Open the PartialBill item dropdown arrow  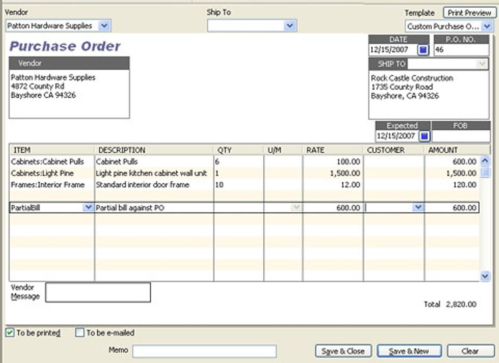point(88,208)
